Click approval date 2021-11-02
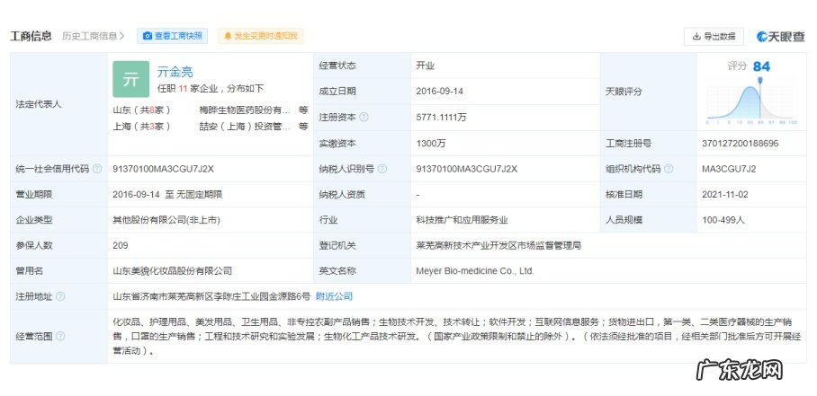 pyautogui.click(x=725, y=194)
